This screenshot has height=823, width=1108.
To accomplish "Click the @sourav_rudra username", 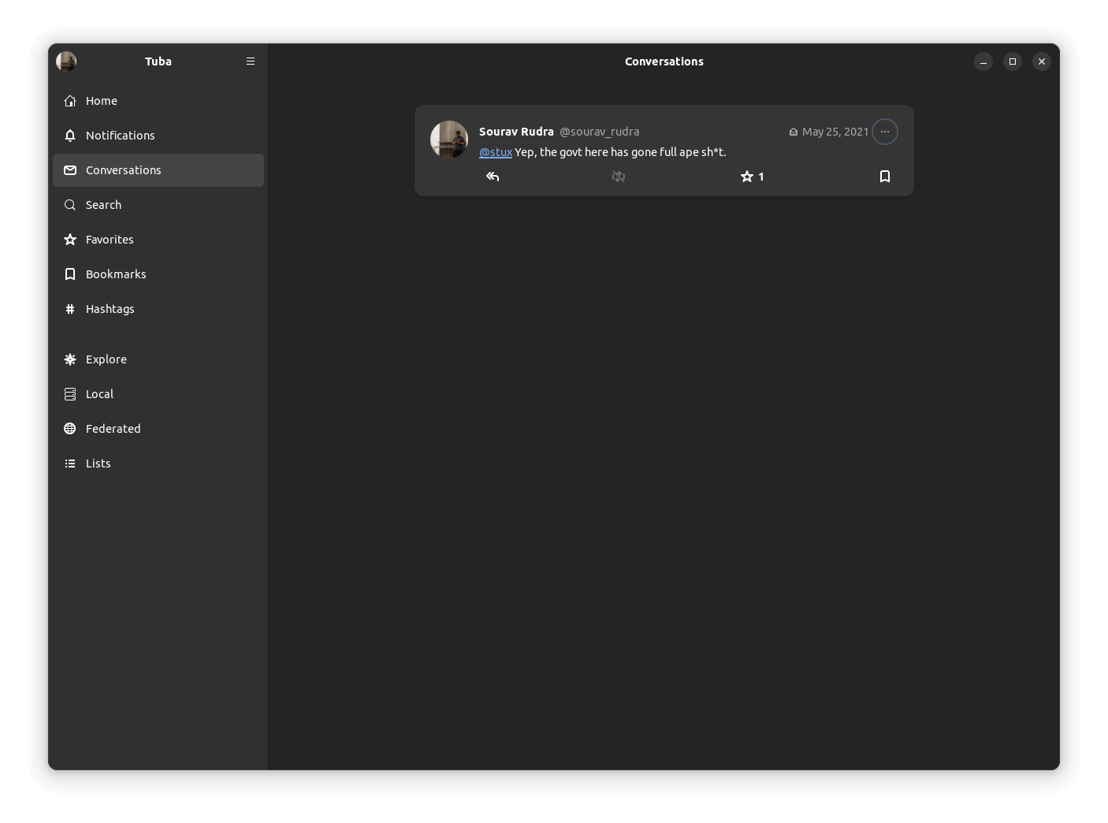I will (599, 132).
